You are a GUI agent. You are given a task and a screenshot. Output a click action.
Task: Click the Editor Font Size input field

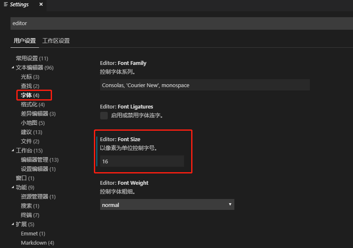[x=143, y=161]
